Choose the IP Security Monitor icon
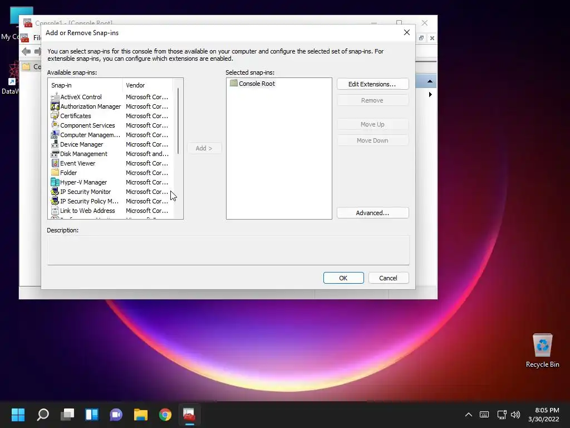The width and height of the screenshot is (570, 428). 55,192
